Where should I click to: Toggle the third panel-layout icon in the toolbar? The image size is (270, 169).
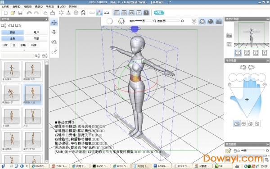[x=131, y=13]
